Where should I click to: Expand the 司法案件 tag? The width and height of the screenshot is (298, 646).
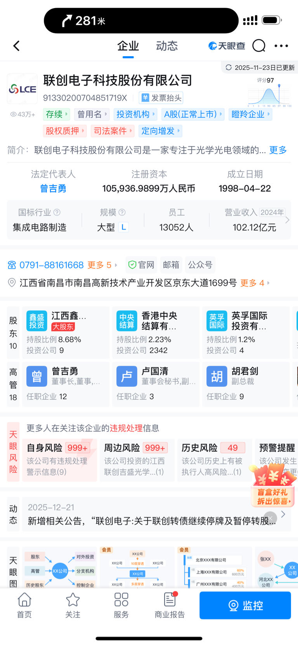click(113, 131)
